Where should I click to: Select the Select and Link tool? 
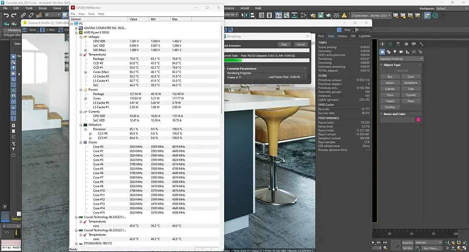(23, 15)
